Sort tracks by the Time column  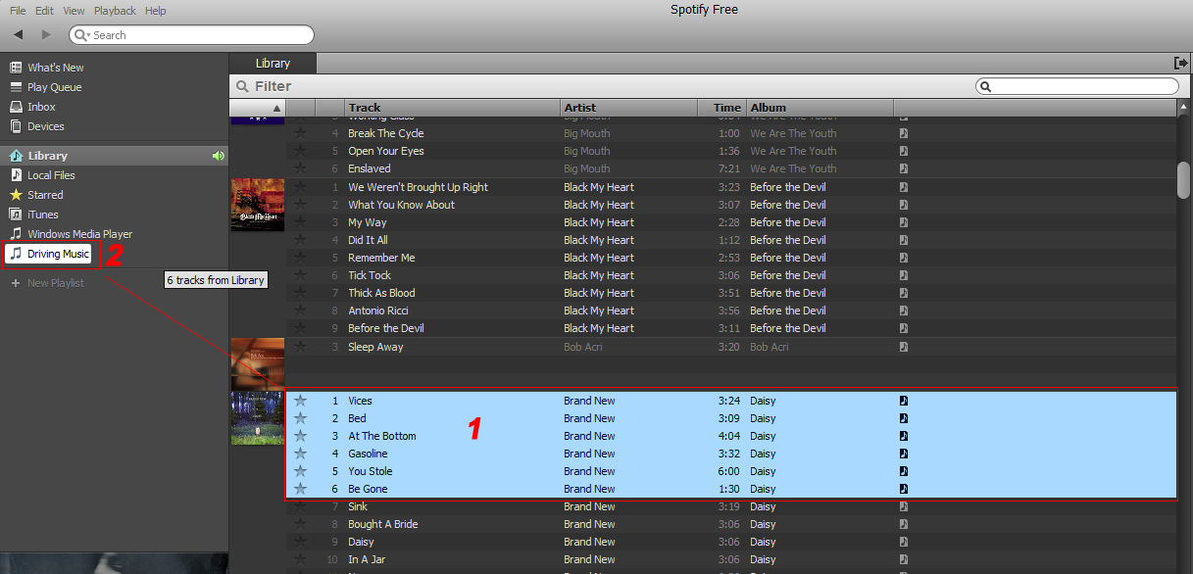[725, 107]
